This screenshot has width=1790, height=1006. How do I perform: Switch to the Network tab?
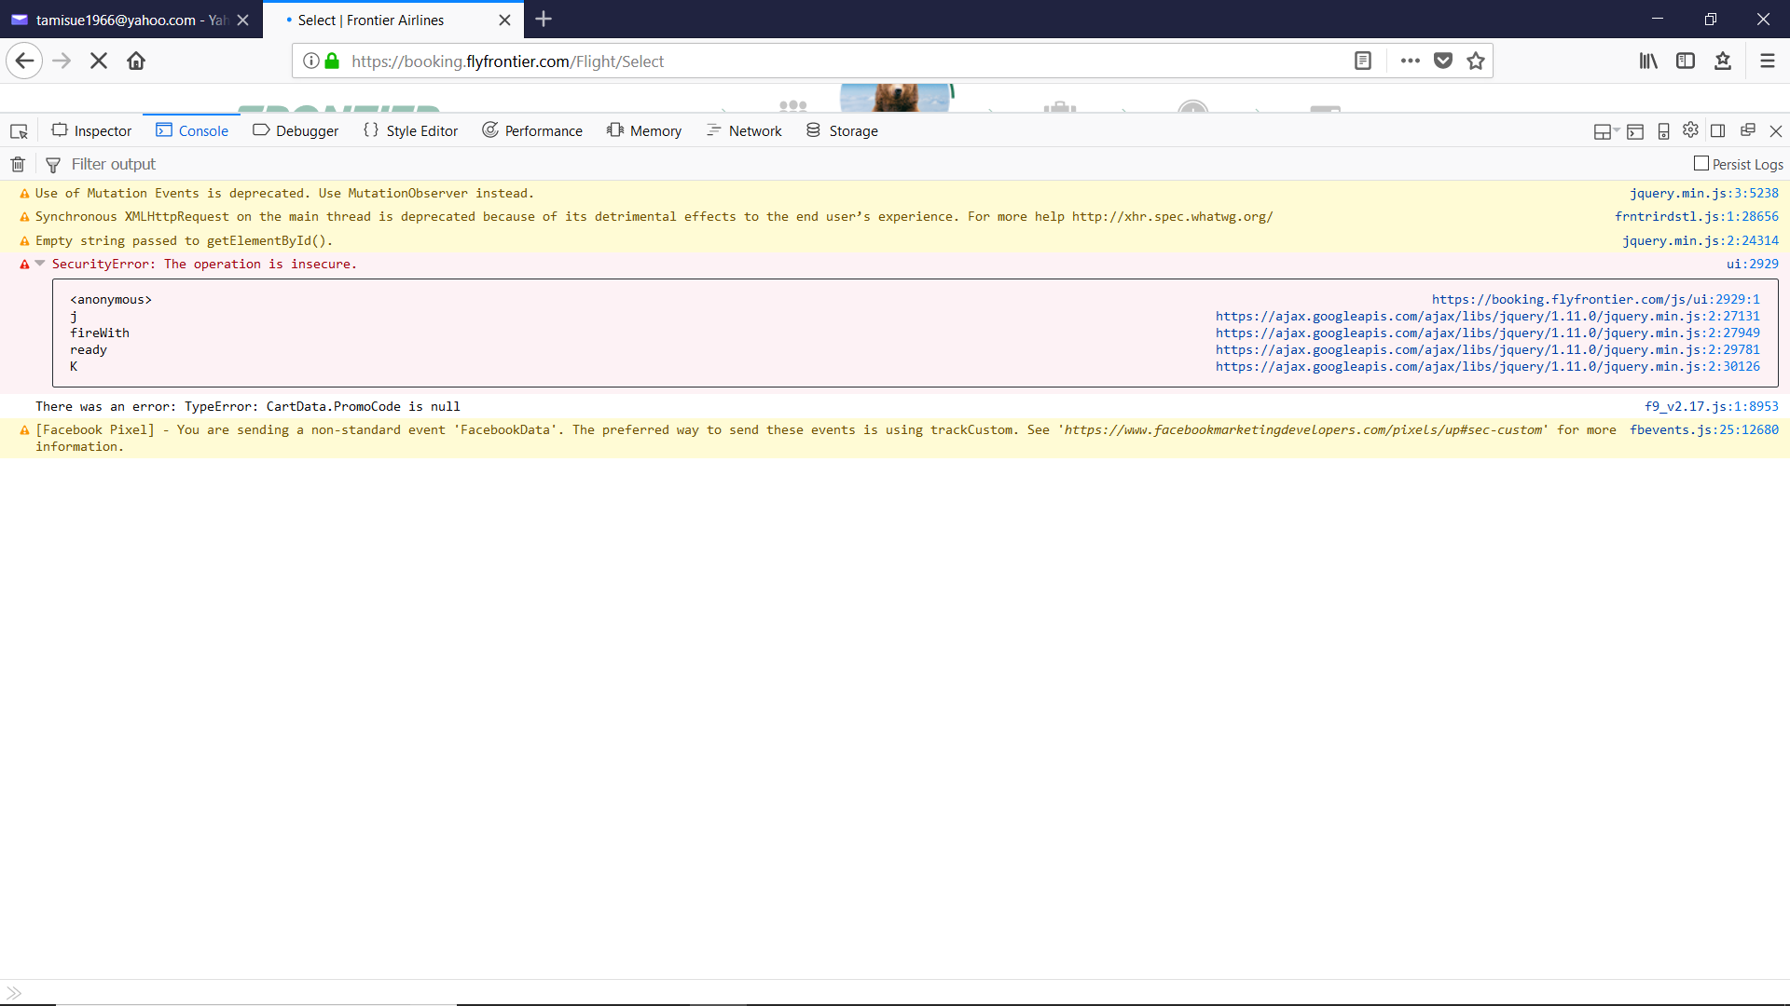tap(744, 131)
